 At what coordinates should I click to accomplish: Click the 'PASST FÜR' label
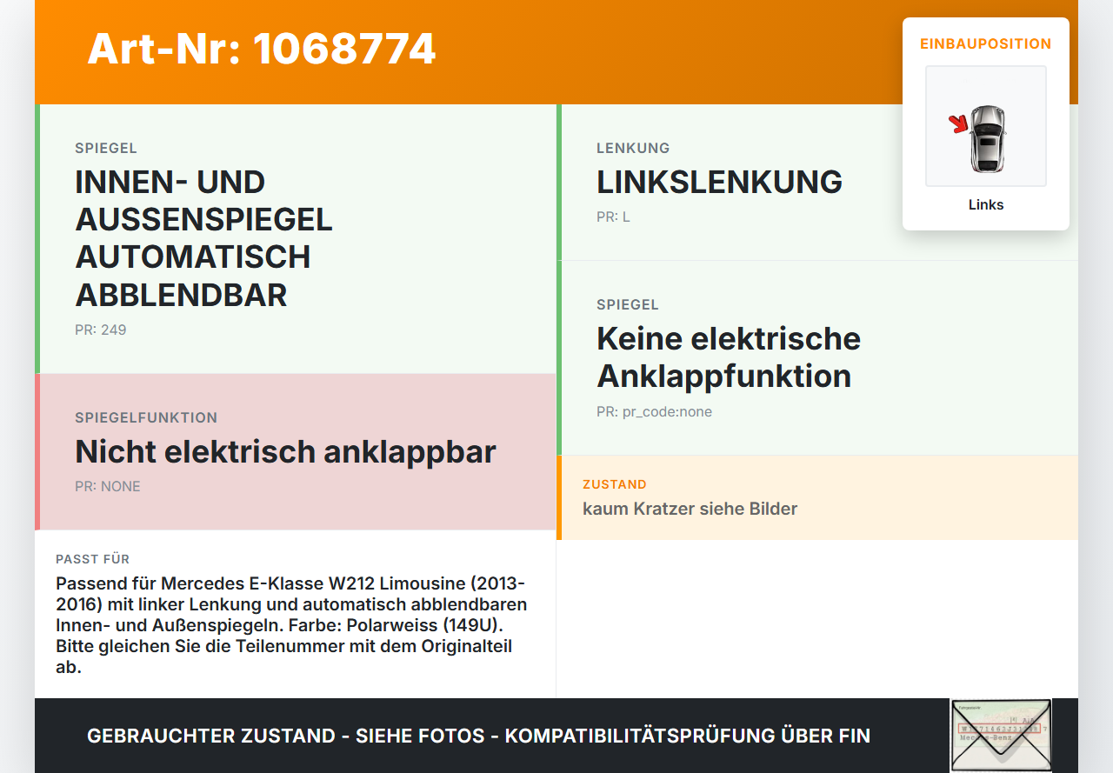coord(93,559)
